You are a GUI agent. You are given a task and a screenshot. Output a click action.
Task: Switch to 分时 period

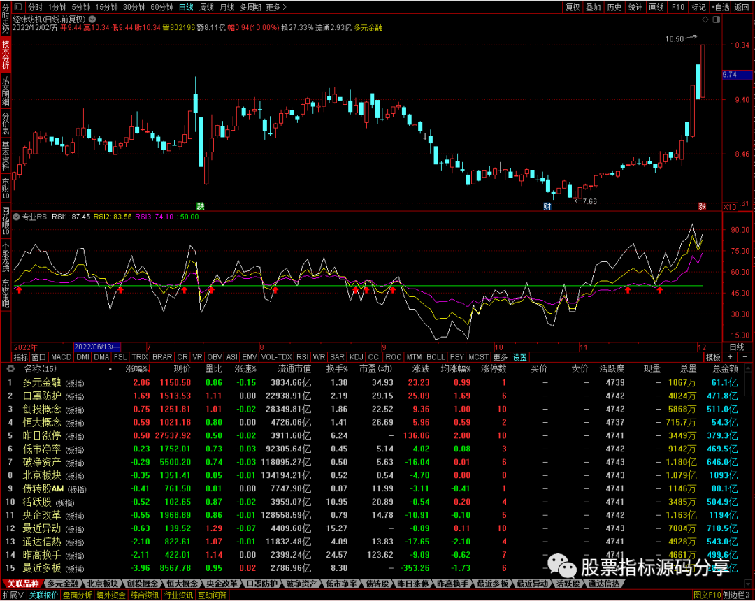tap(35, 7)
